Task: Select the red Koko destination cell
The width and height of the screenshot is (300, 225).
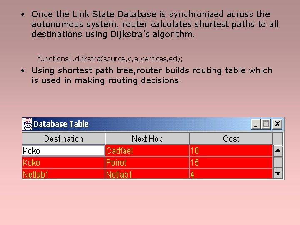Action: (x=63, y=163)
